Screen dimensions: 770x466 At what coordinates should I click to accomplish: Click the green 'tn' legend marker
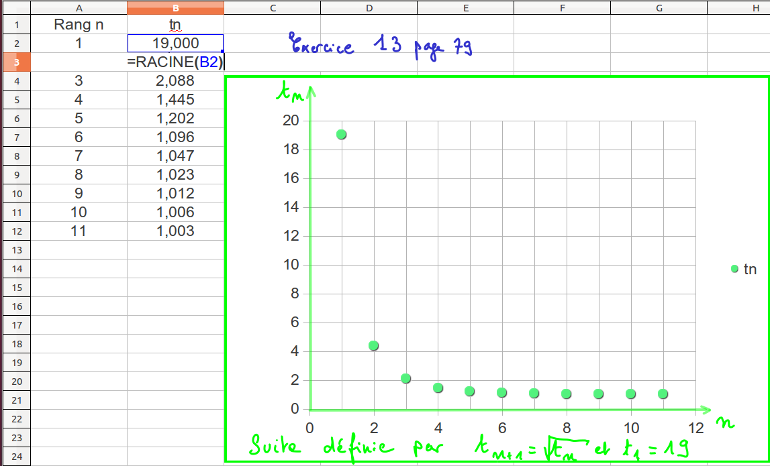pyautogui.click(x=734, y=269)
